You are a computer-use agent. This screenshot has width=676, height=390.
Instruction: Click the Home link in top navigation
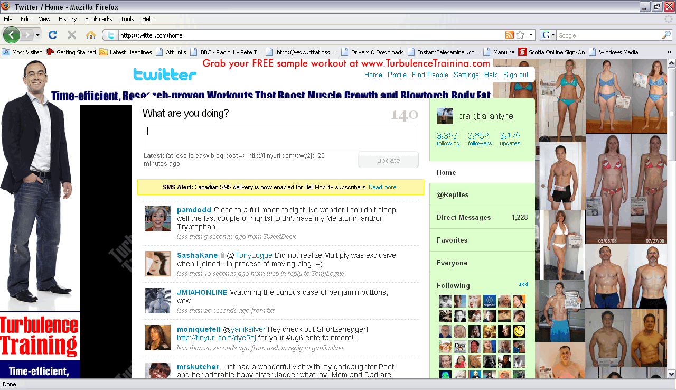click(373, 75)
